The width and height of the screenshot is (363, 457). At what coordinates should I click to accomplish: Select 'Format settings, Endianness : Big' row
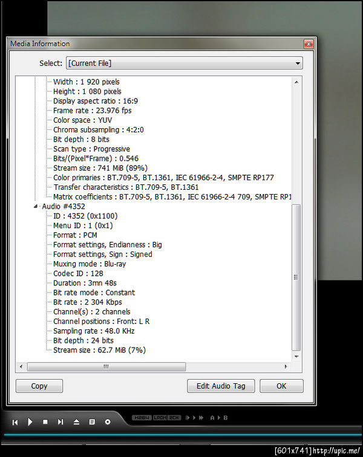107,245
